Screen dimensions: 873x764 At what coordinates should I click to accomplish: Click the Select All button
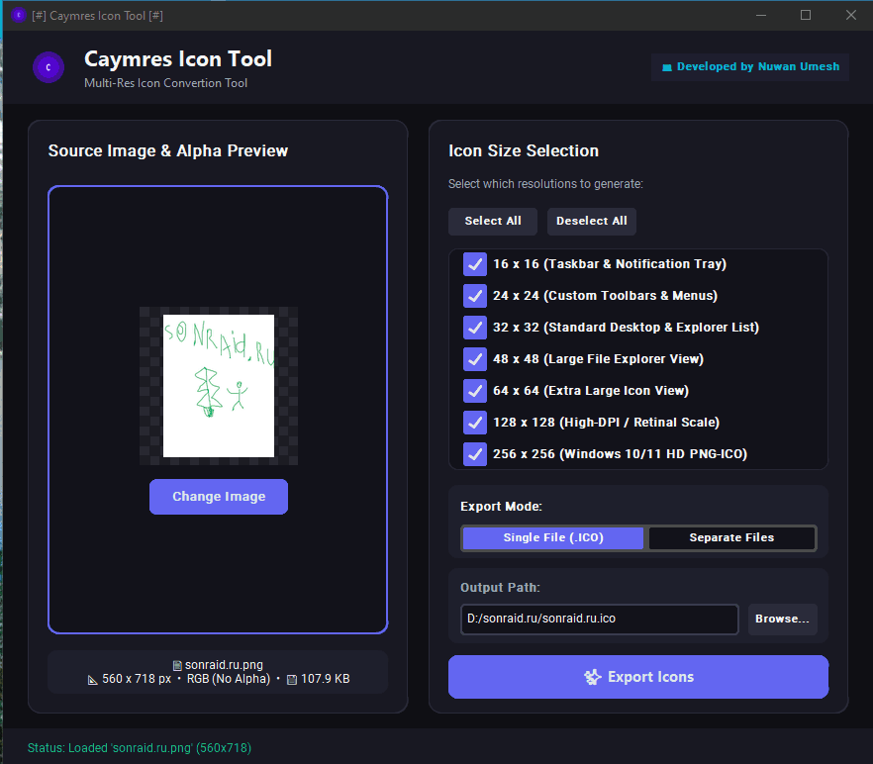[x=493, y=221]
